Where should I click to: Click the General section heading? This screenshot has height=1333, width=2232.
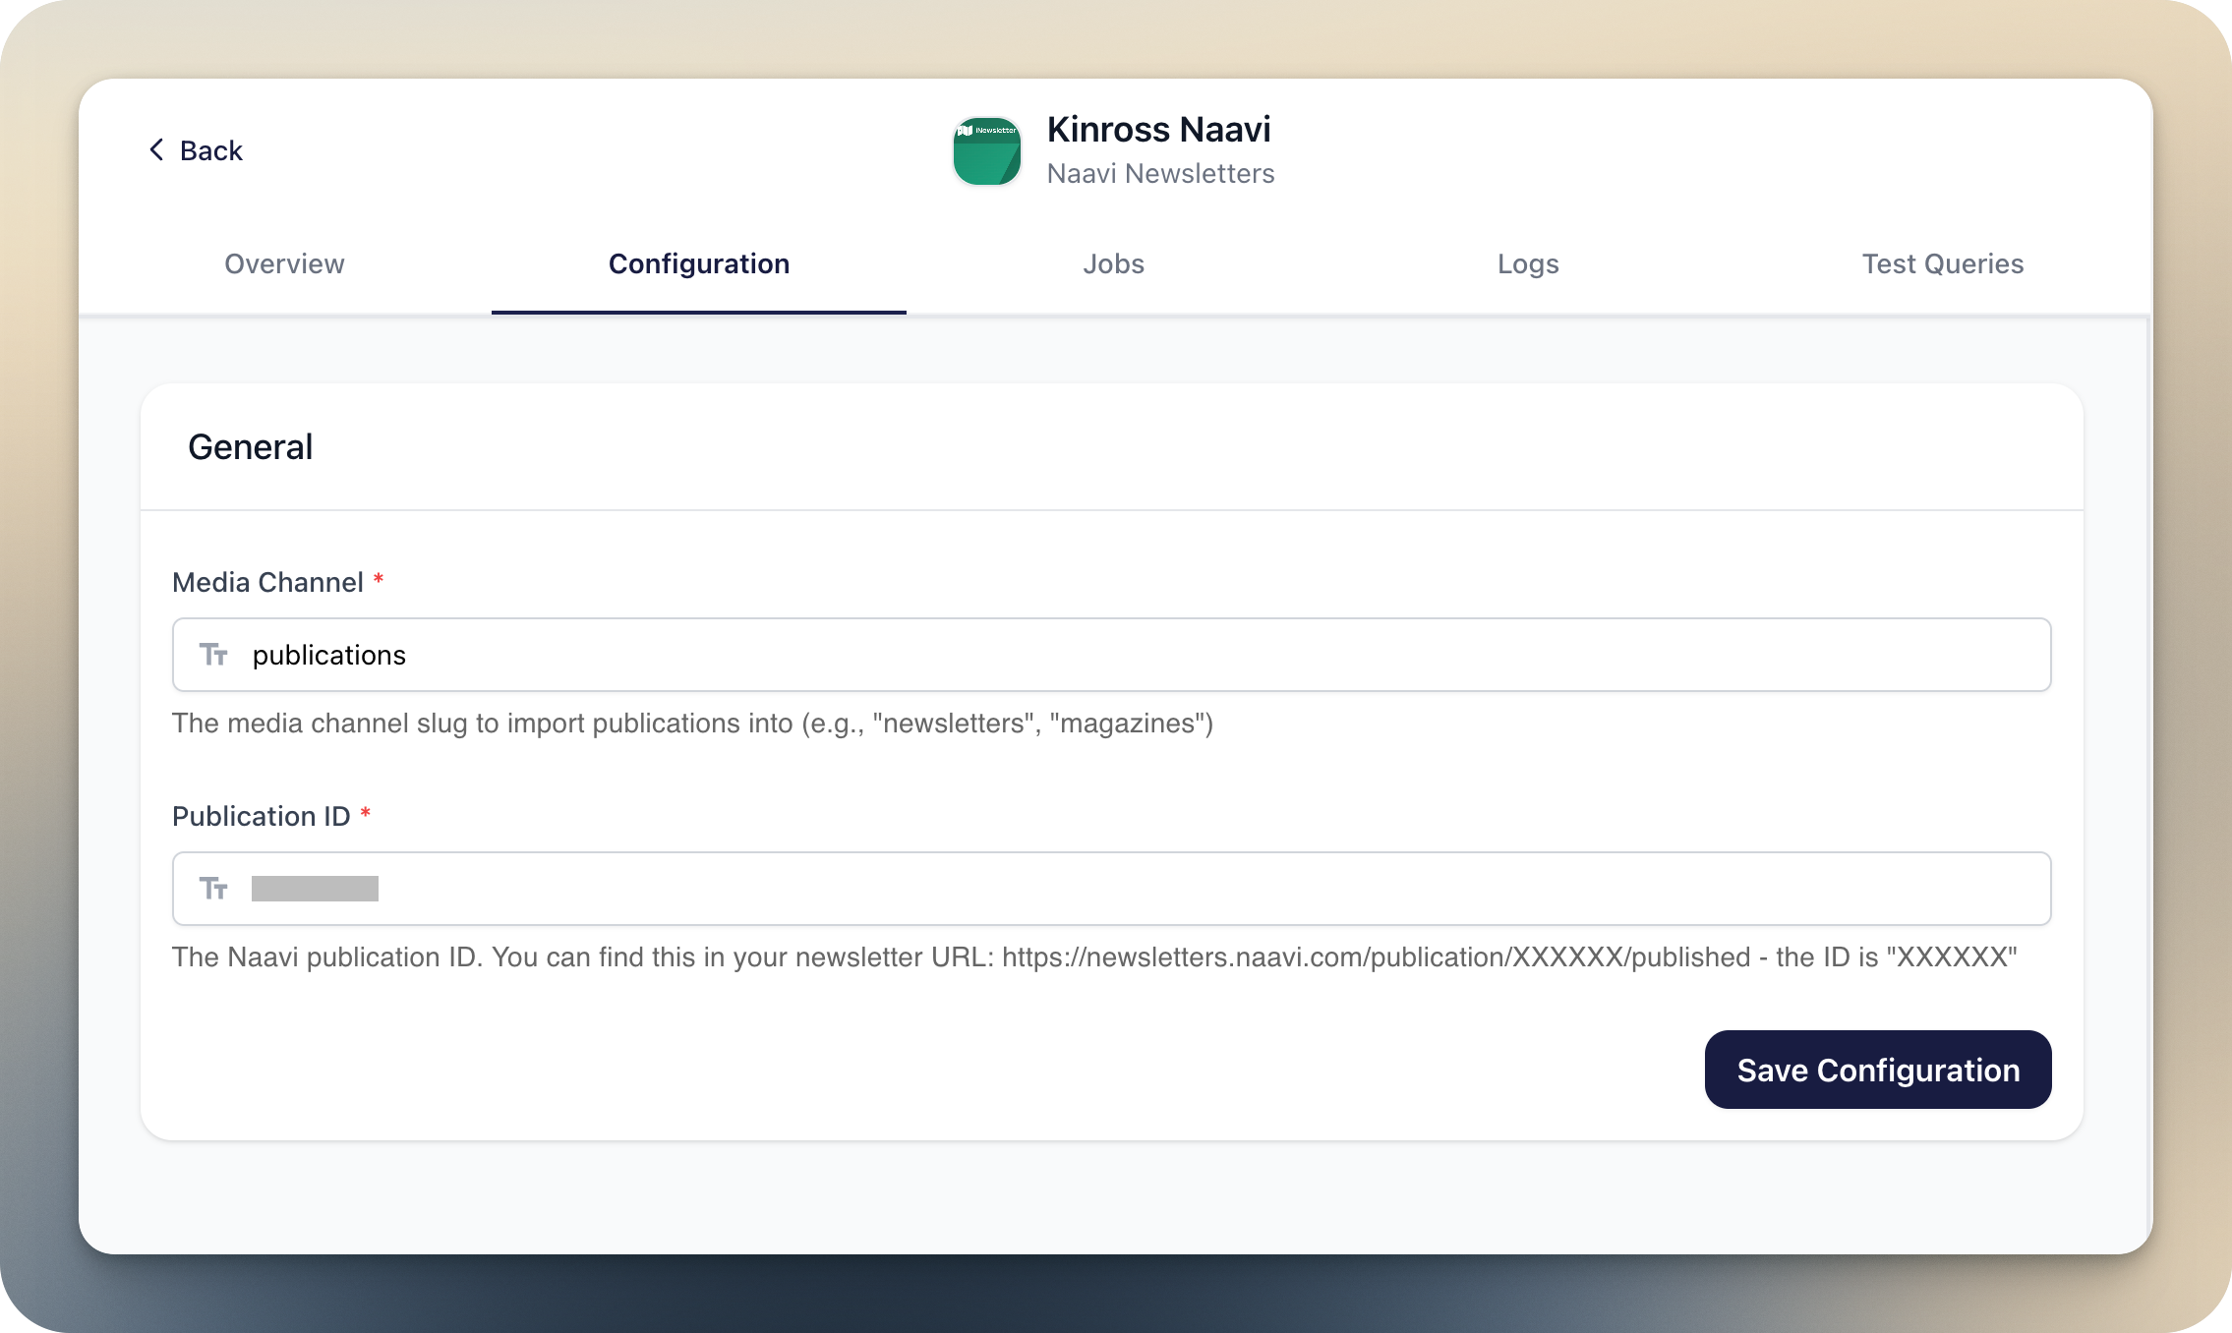[250, 446]
